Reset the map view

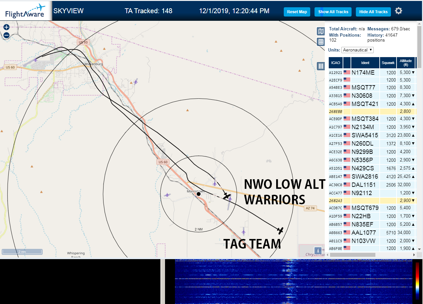pos(297,12)
